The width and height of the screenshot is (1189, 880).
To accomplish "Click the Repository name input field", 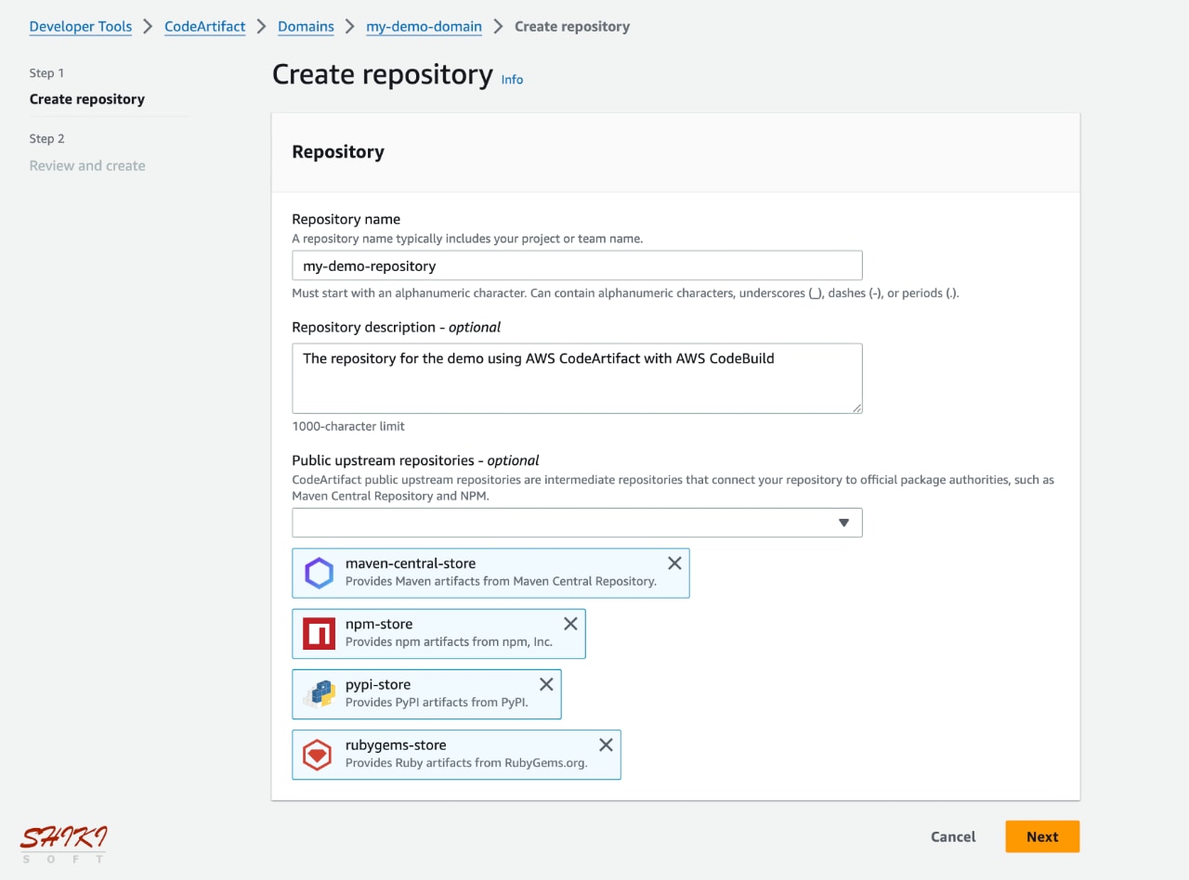I will (577, 265).
